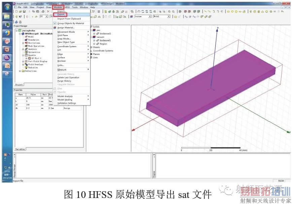Click the Windows Start orb

click(x=7, y=7)
